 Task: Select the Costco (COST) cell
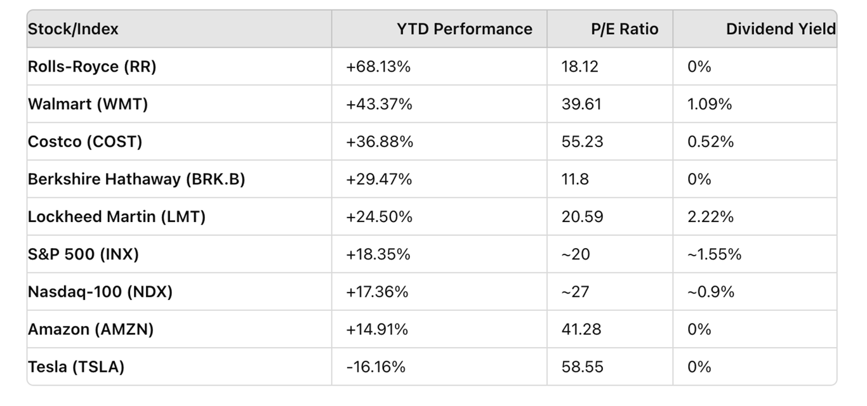pos(85,141)
